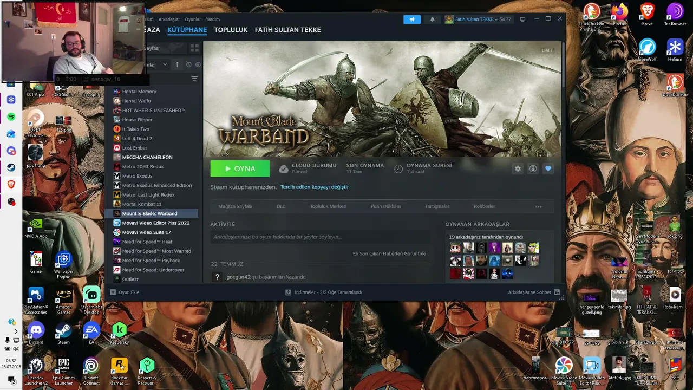Open Arkadaşlar ve Sohbet panel

point(534,292)
